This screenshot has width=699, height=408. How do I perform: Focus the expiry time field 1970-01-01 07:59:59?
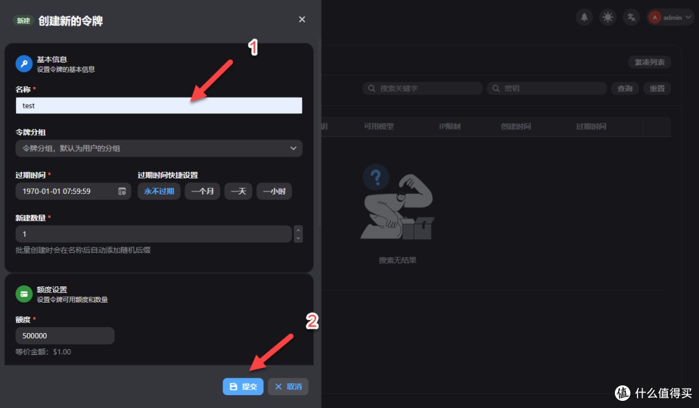click(x=73, y=191)
